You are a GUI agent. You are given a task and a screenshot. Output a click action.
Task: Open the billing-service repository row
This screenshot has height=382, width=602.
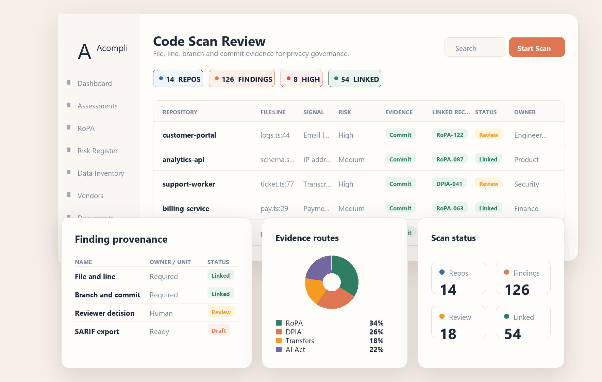point(359,207)
